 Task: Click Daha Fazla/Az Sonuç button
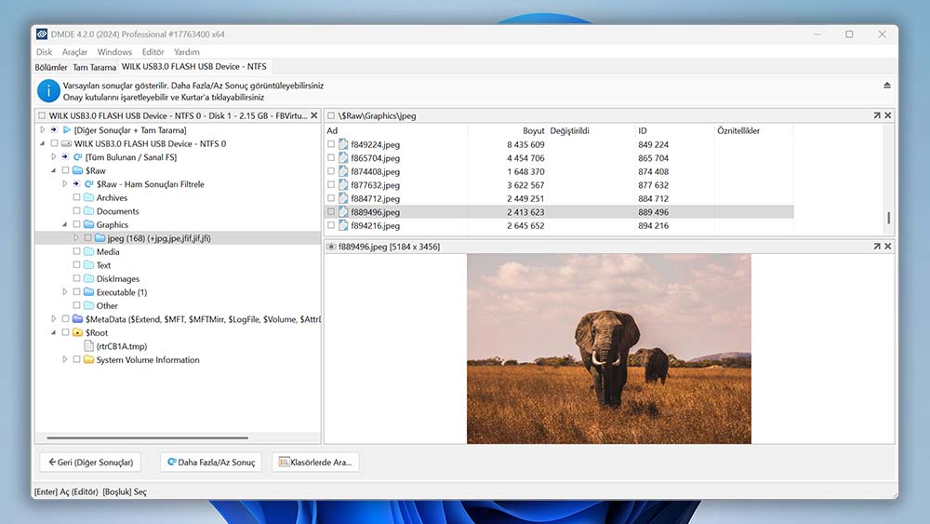coord(211,463)
